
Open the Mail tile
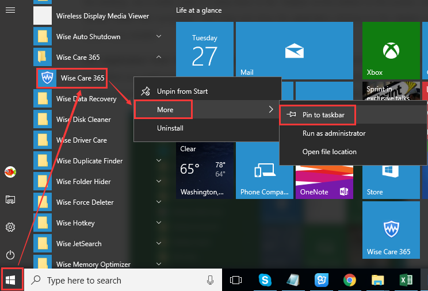pos(295,51)
